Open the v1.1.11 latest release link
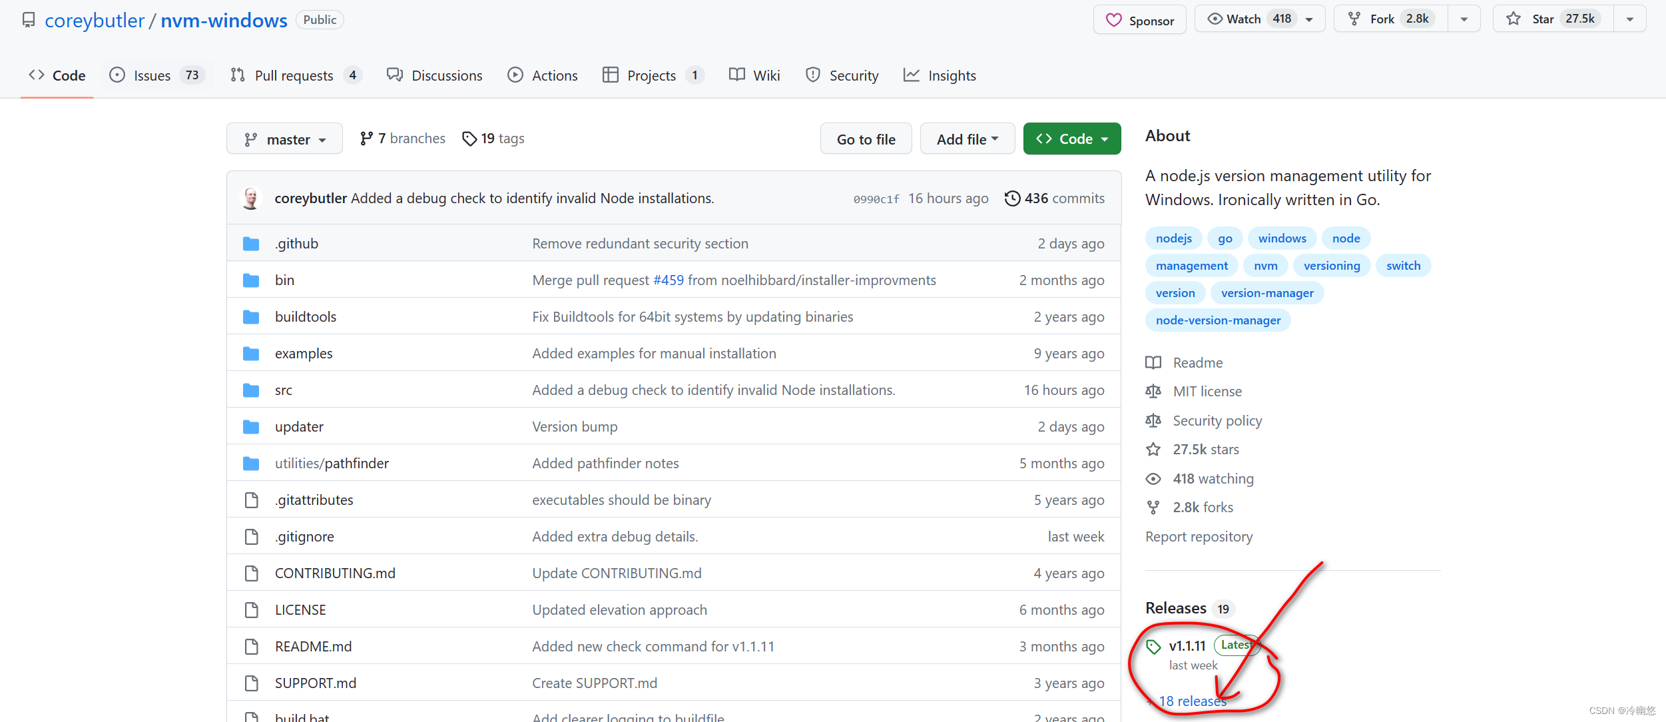The image size is (1666, 722). (x=1187, y=645)
